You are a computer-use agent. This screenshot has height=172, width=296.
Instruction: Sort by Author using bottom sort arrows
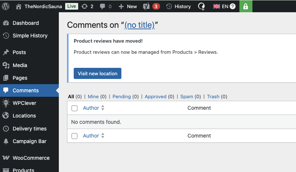103,136
